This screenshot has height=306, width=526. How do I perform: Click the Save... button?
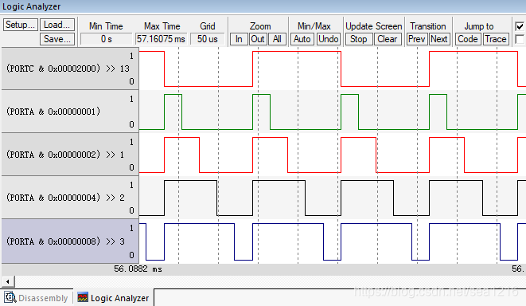click(x=57, y=39)
